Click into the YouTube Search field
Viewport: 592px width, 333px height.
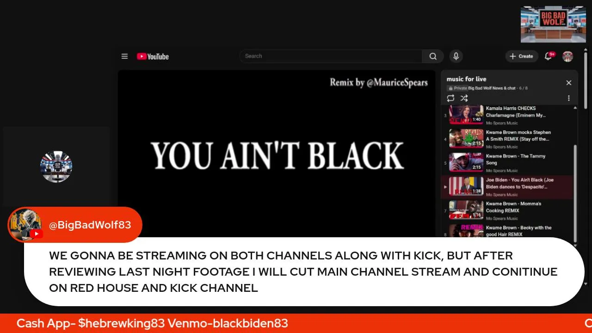point(331,56)
